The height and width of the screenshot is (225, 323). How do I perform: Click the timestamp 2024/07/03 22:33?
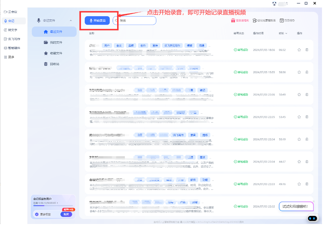pos(264,184)
